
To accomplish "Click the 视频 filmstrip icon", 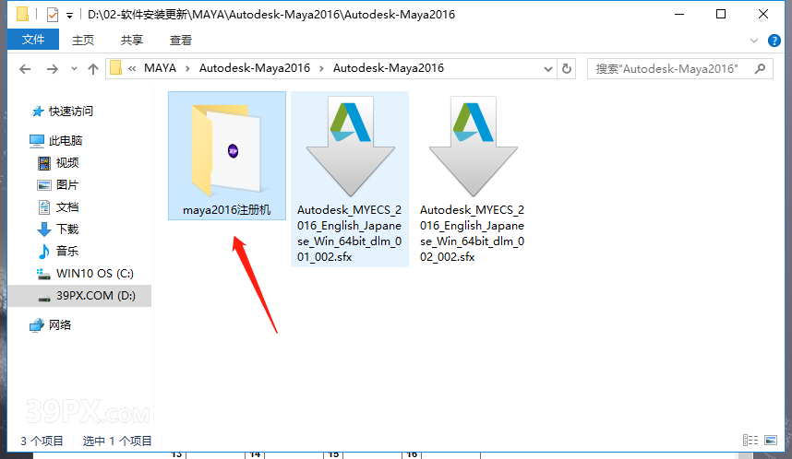I will (x=44, y=163).
